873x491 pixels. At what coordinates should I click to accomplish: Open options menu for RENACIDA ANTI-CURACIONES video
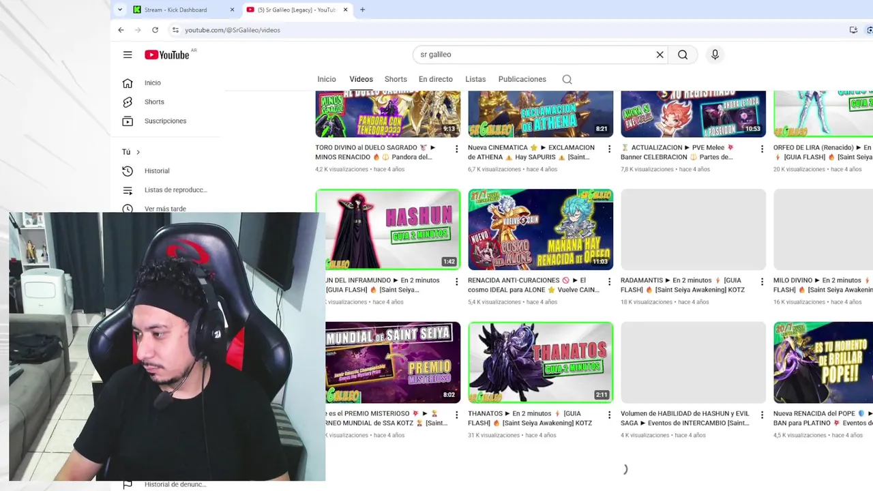point(610,282)
